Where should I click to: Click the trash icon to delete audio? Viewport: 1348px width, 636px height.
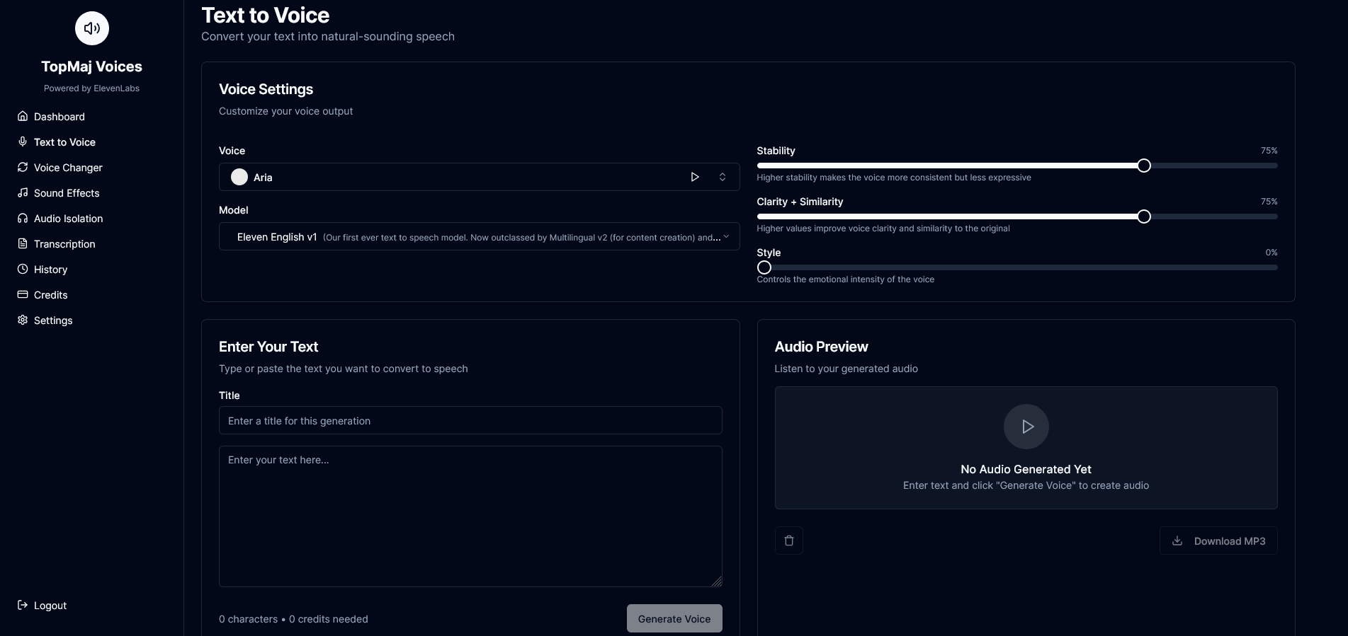click(788, 541)
